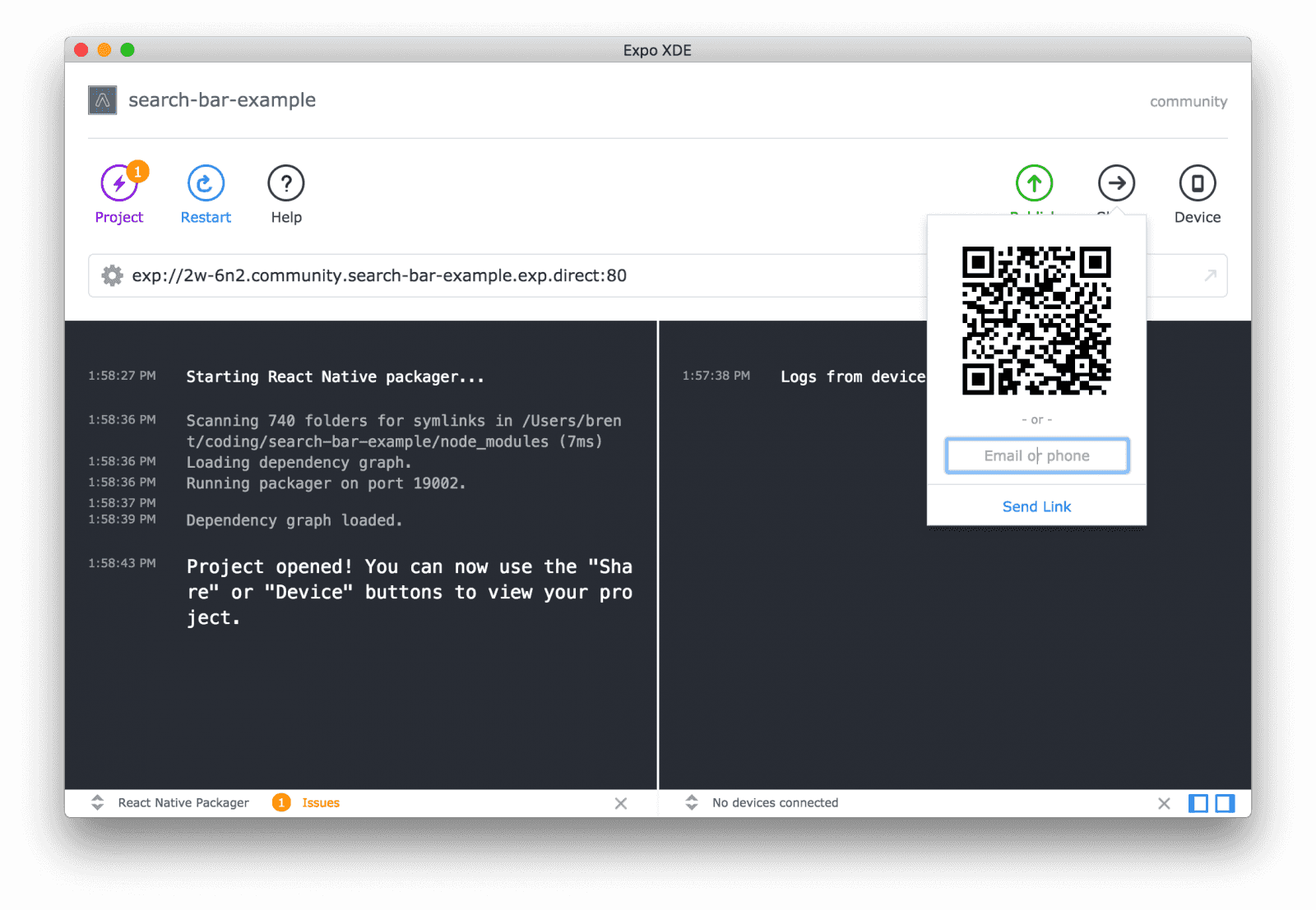The height and width of the screenshot is (910, 1316).
Task: Toggle the right log panel layout icon
Action: click(x=1225, y=803)
